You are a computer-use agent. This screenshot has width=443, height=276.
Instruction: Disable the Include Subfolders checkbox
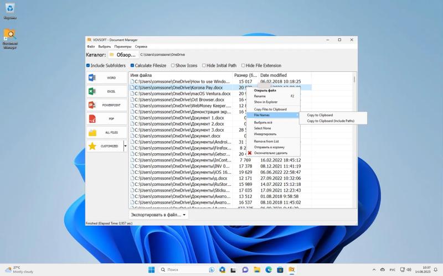tap(88, 65)
